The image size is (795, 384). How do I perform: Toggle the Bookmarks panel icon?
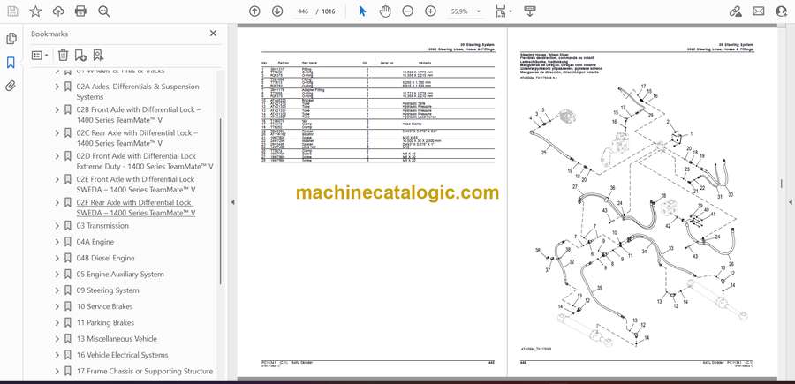point(11,63)
